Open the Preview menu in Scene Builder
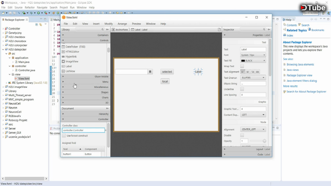 [x=137, y=24]
